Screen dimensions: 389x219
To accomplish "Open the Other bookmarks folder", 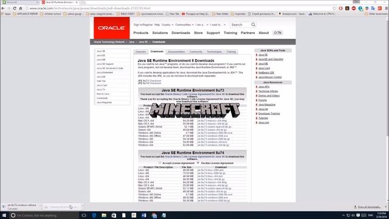I will click(376, 14).
